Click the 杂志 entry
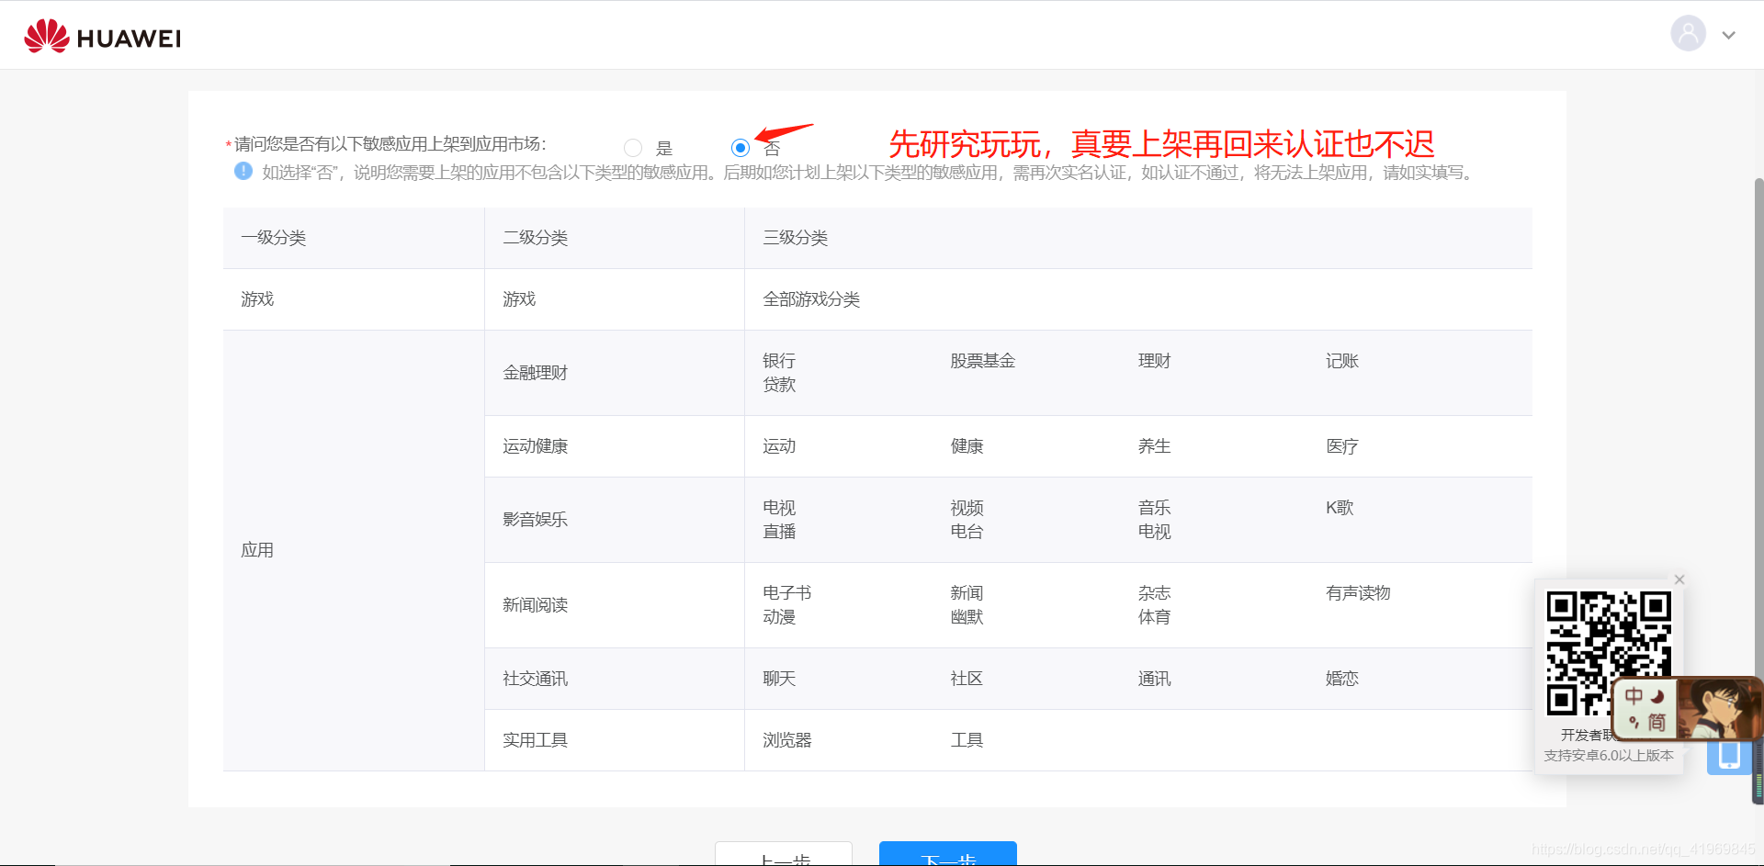This screenshot has width=1764, height=866. click(1155, 593)
